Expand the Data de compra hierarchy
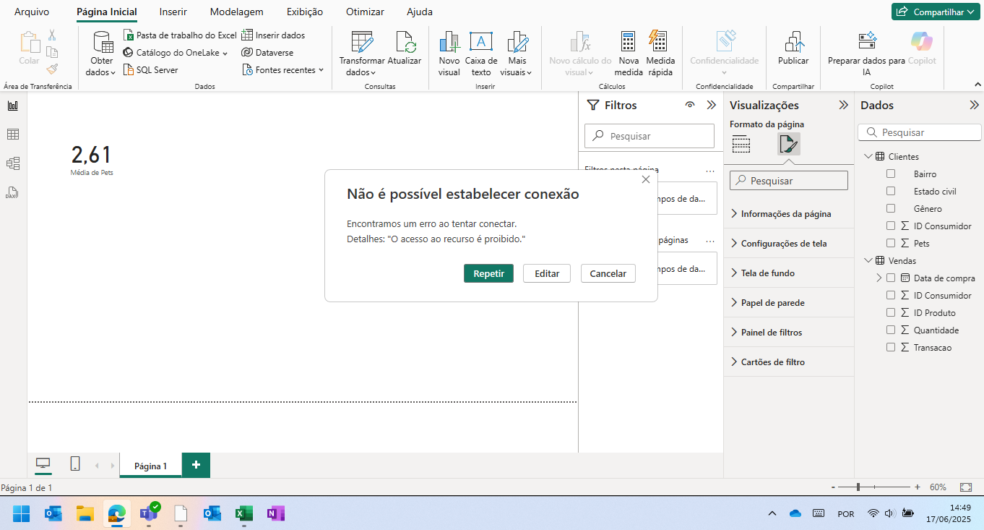 pos(879,278)
